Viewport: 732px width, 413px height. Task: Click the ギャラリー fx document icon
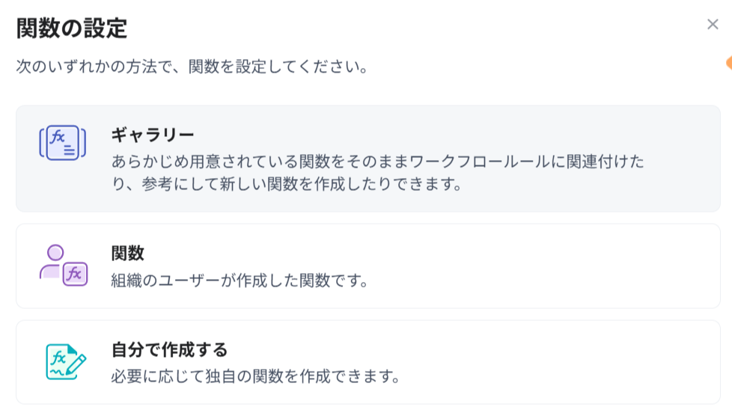point(63,143)
